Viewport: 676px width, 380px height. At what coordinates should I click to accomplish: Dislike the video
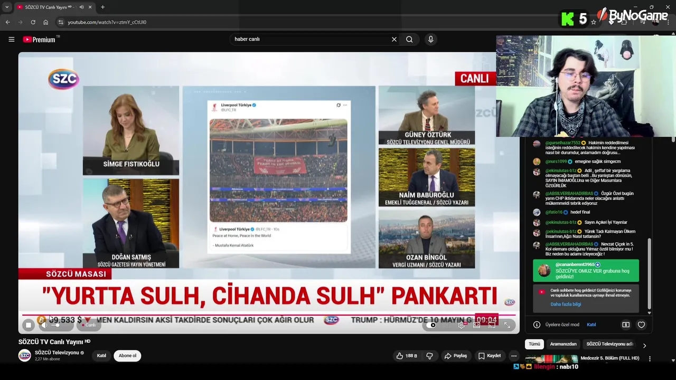[x=429, y=356]
